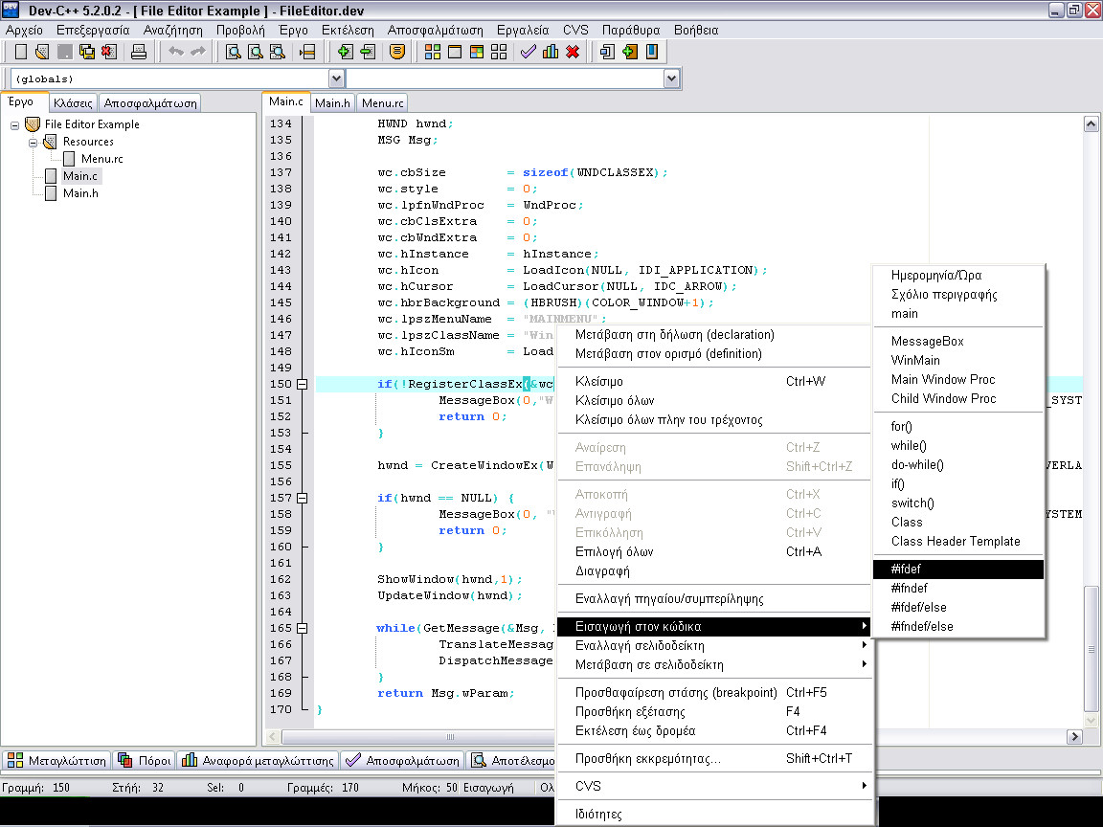Screen dimensions: 1103x827
Task: Fold the code block at line 150
Action: pyautogui.click(x=302, y=384)
